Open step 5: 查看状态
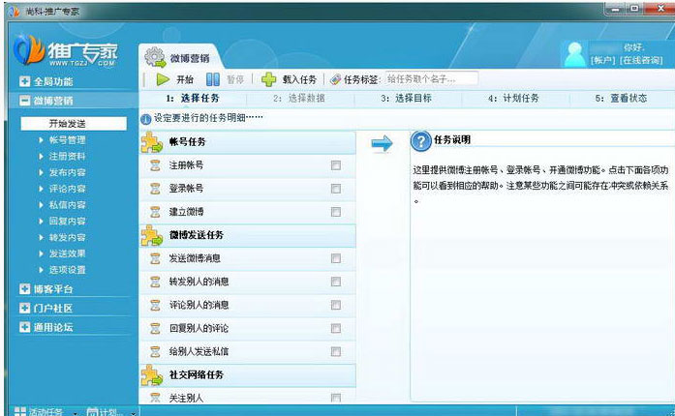Image resolution: width=675 pixels, height=416 pixels. [x=621, y=98]
